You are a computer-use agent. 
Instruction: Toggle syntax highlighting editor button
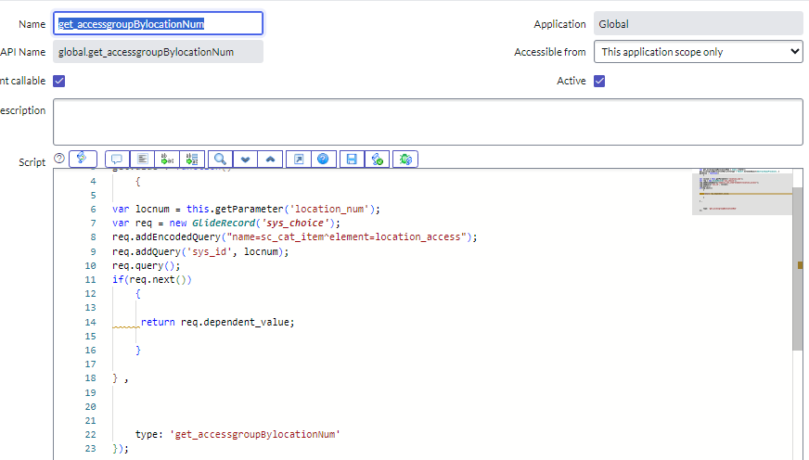83,159
